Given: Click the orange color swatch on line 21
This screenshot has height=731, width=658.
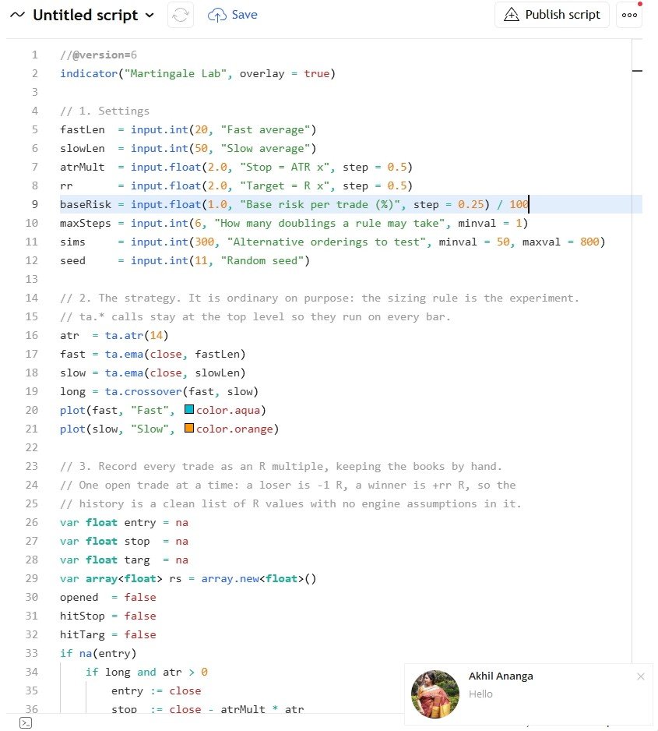Looking at the screenshot, I should point(189,428).
